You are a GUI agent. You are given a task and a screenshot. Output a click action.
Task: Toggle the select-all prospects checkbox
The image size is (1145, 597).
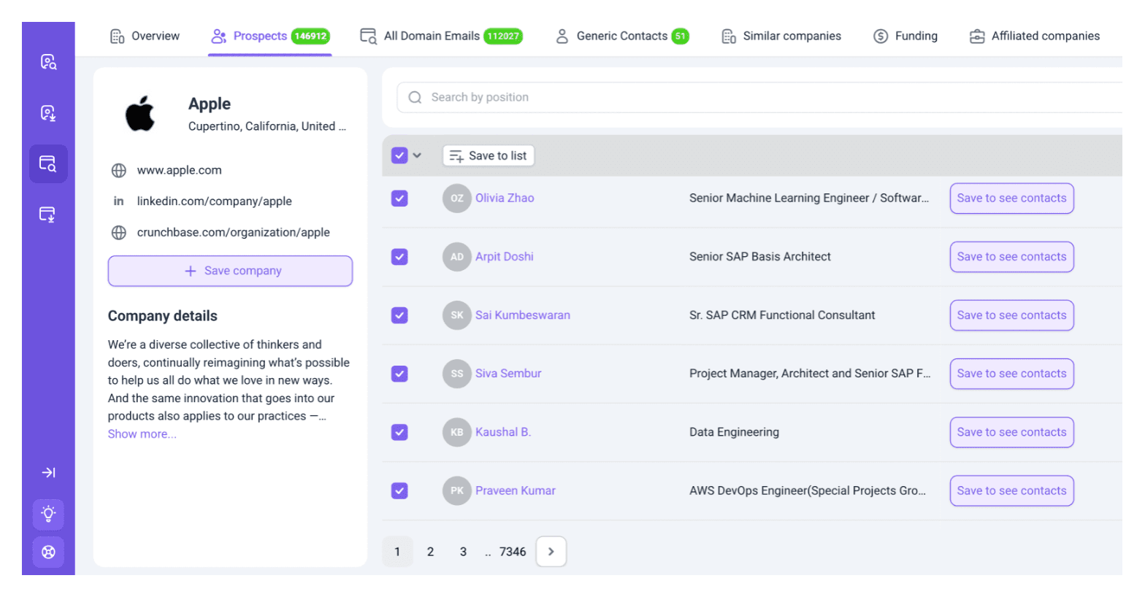tap(399, 155)
